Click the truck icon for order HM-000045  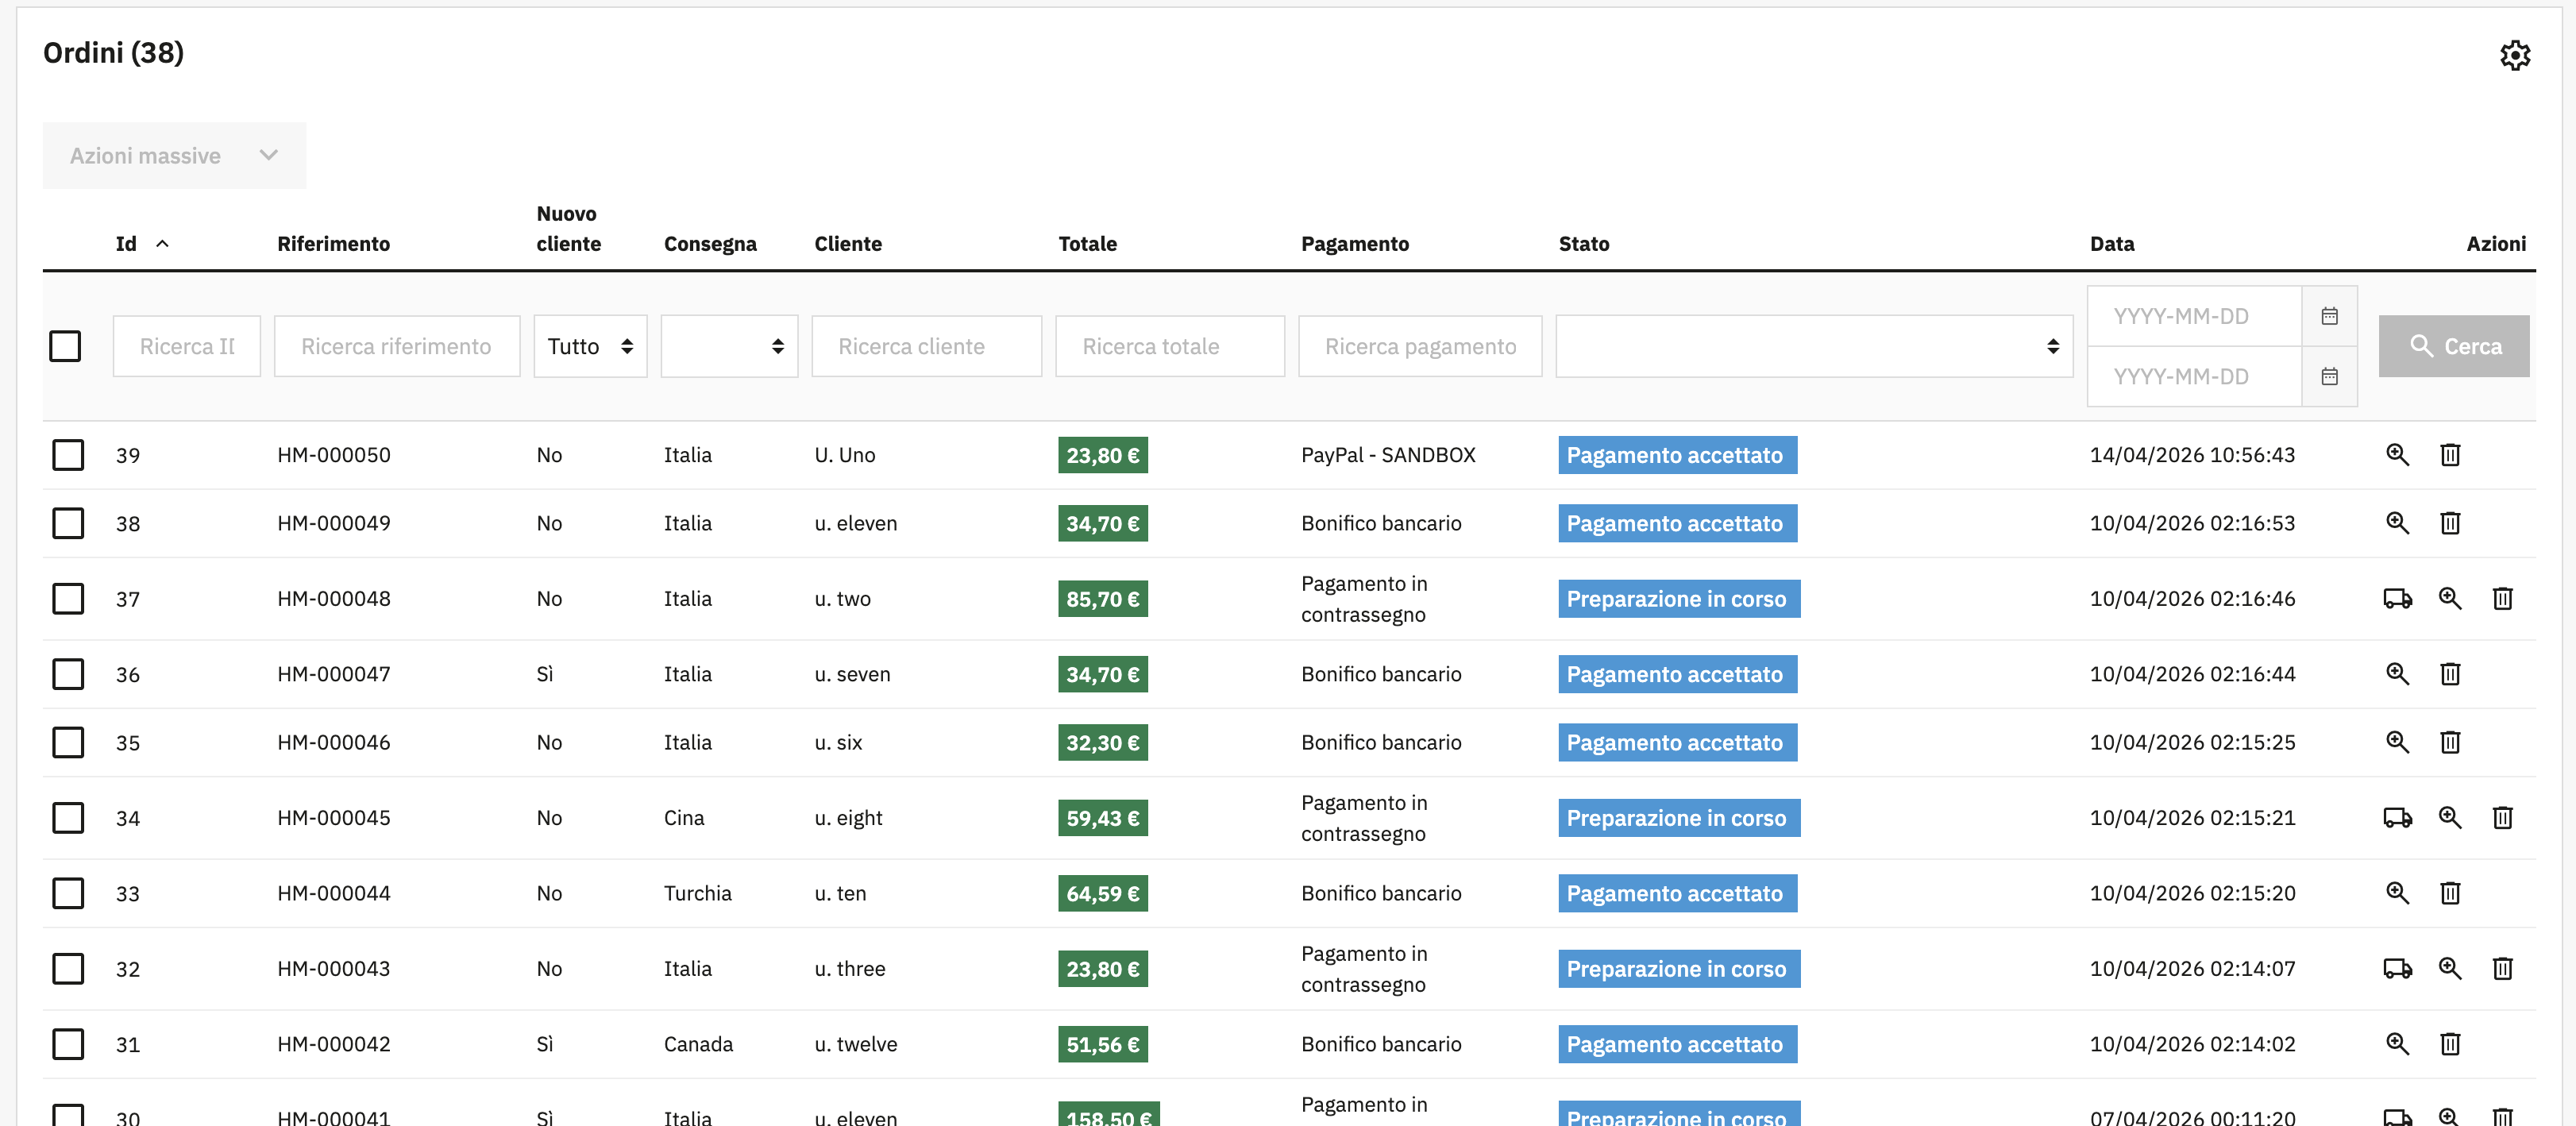click(2397, 817)
